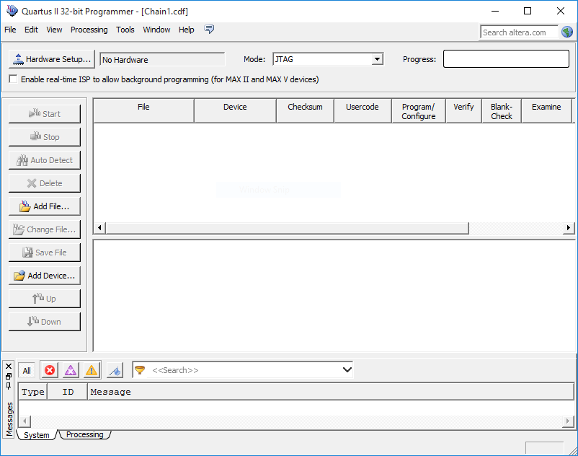Click the Hardware Setup button
Image resolution: width=578 pixels, height=456 pixels.
52,59
